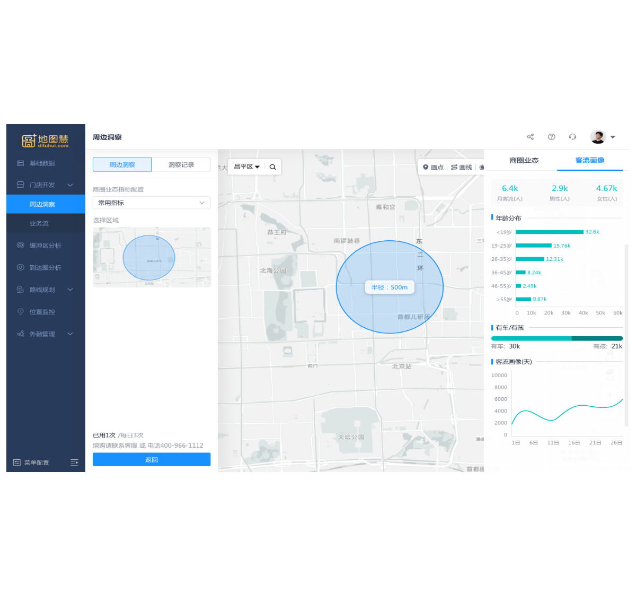This screenshot has width=636, height=594.
Task: Select the 画线 draw line tool
Action: [461, 167]
